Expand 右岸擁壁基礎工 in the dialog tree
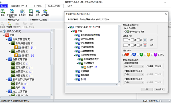The image size is (171, 104). 77,59
